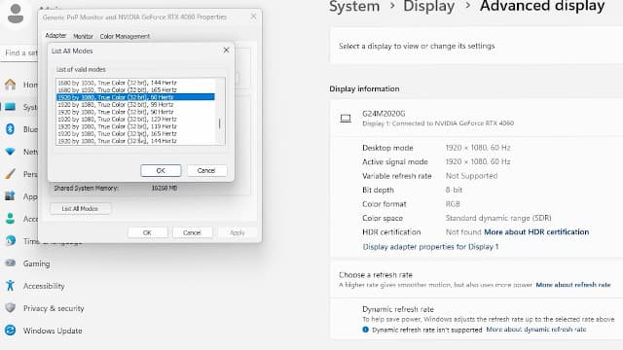Click the user profile avatar icon
Screen dimensions: 623x350
(16, 14)
